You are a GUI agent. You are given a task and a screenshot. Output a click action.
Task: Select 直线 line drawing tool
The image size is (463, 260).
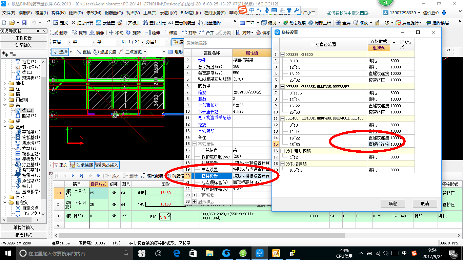[83, 52]
